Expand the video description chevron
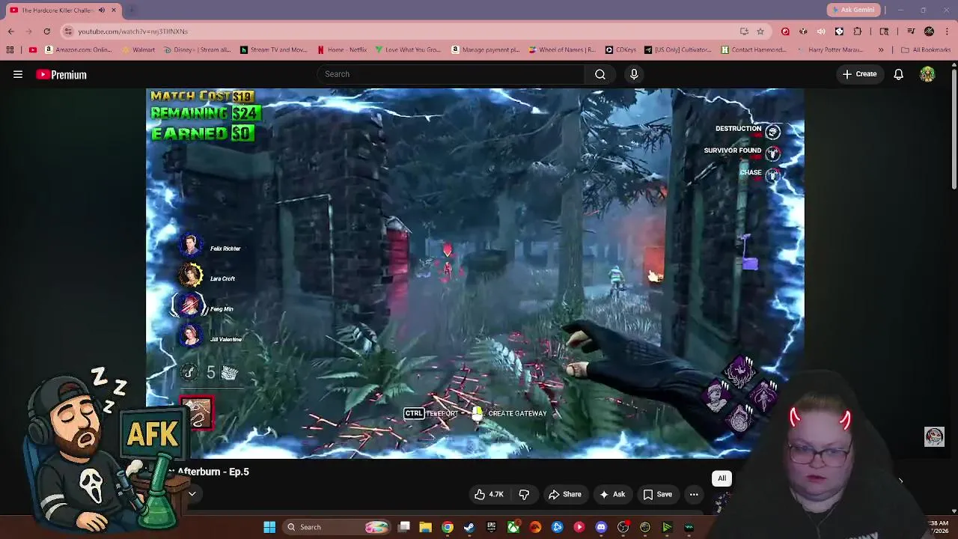Image resolution: width=958 pixels, height=539 pixels. coord(192,493)
